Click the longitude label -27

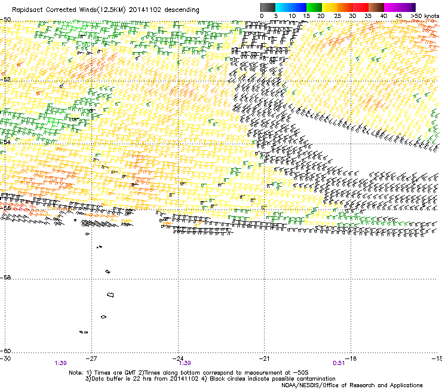(x=91, y=358)
